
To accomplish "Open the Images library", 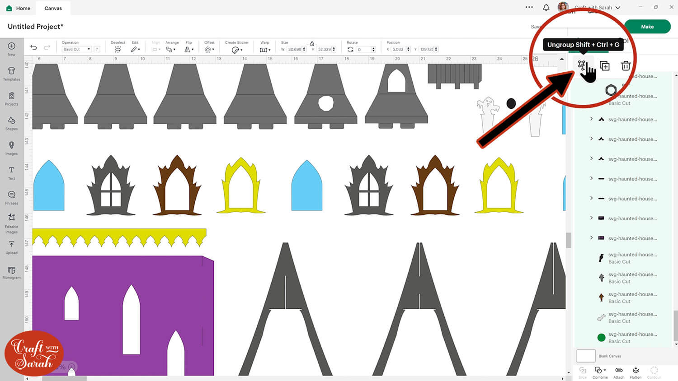I will 12,148.
